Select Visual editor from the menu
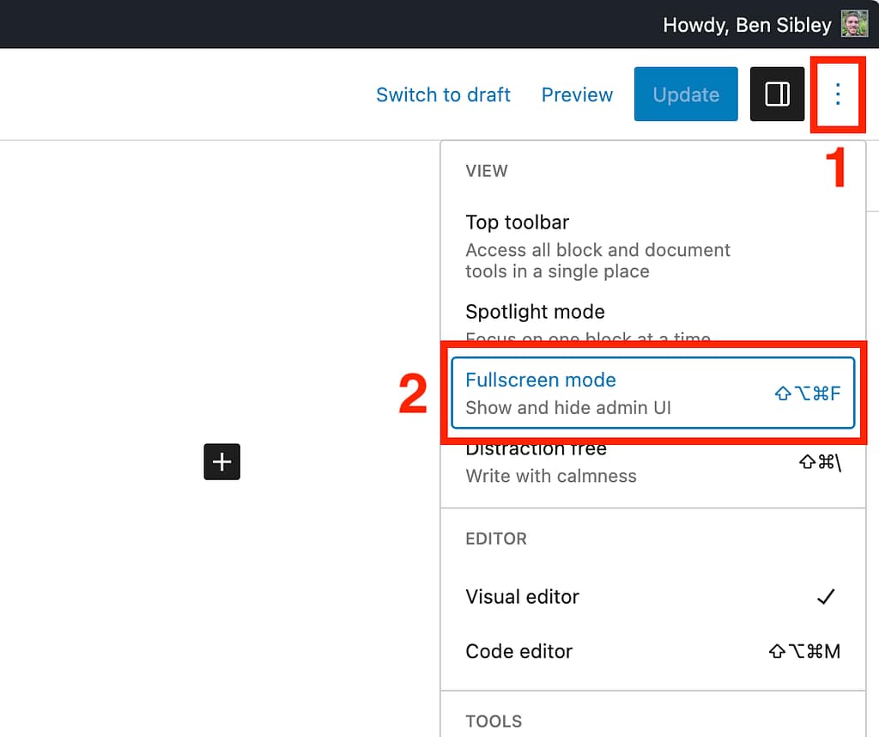Viewport: 879px width, 737px height. click(x=522, y=596)
